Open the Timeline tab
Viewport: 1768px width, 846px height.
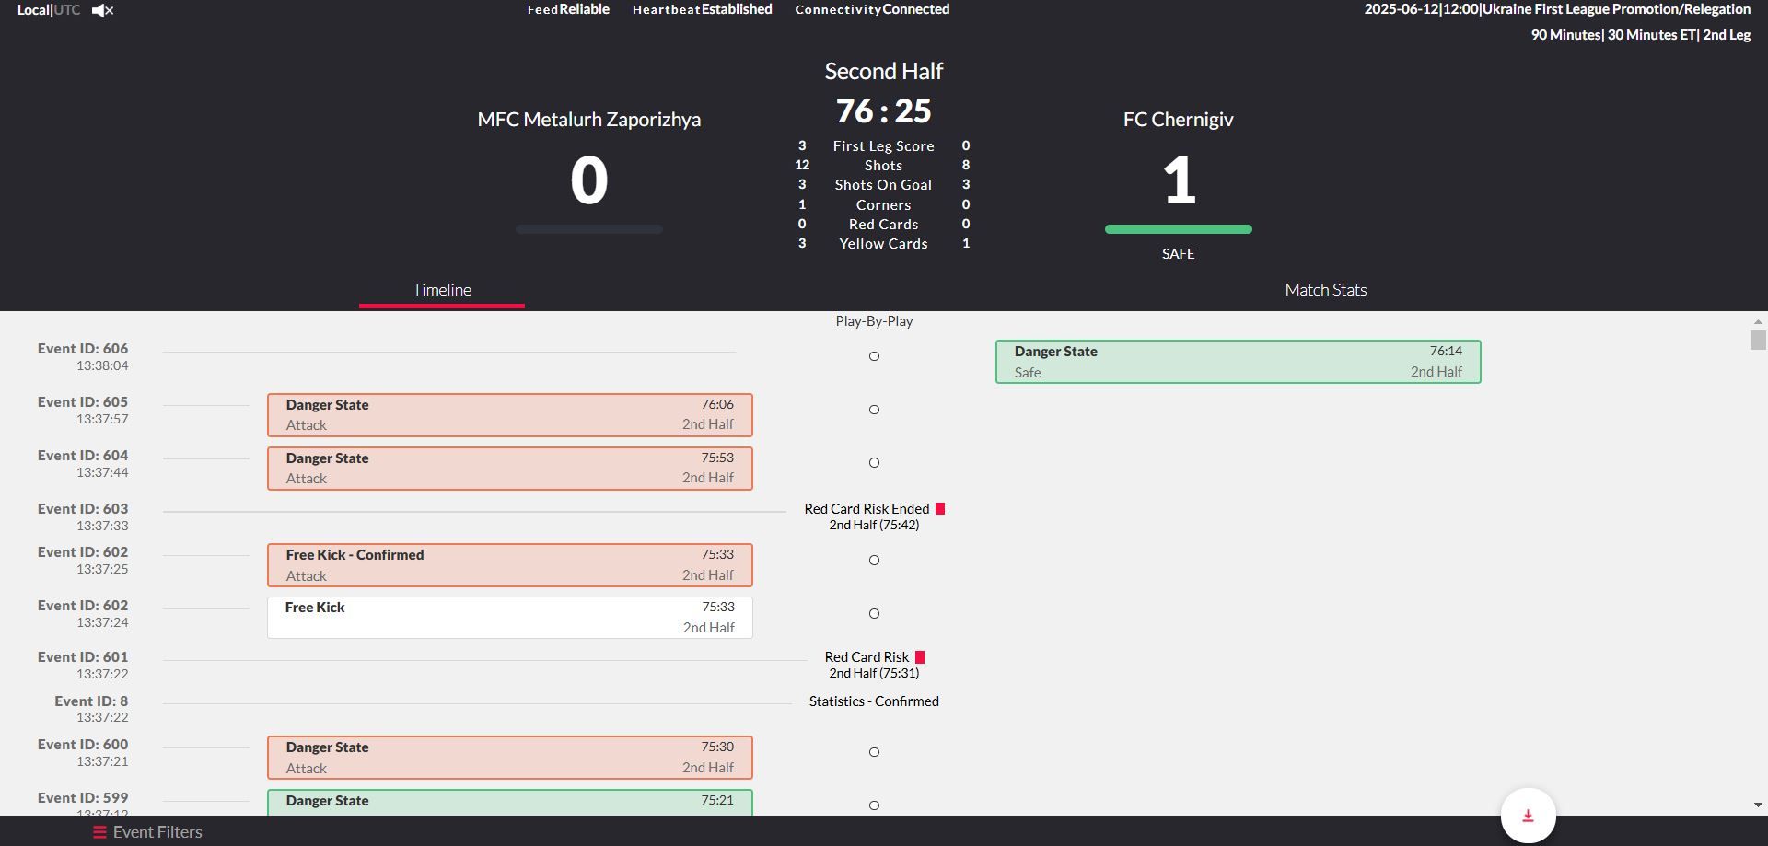pos(442,290)
